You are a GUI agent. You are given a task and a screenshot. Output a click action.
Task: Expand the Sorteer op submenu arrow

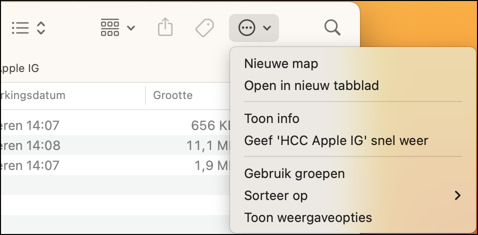pos(457,195)
